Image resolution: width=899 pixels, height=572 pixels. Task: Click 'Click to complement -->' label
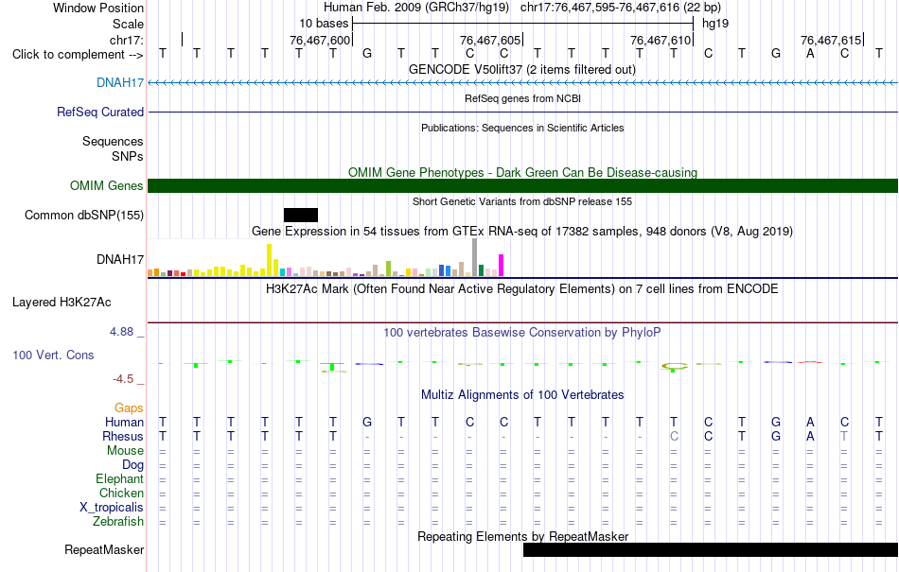click(x=78, y=55)
